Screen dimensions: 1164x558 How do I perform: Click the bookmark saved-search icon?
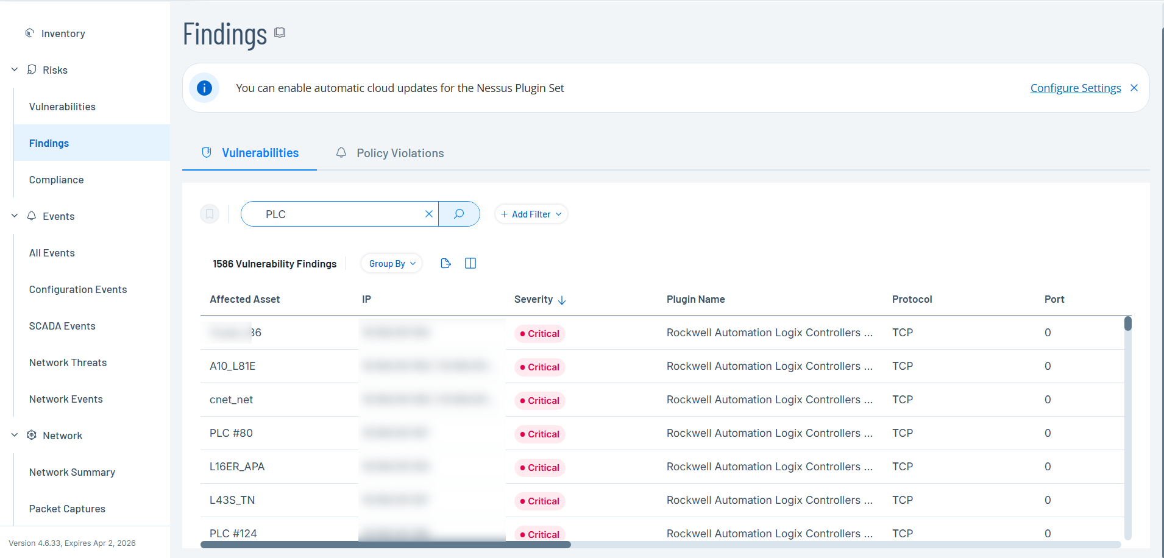pyautogui.click(x=210, y=214)
